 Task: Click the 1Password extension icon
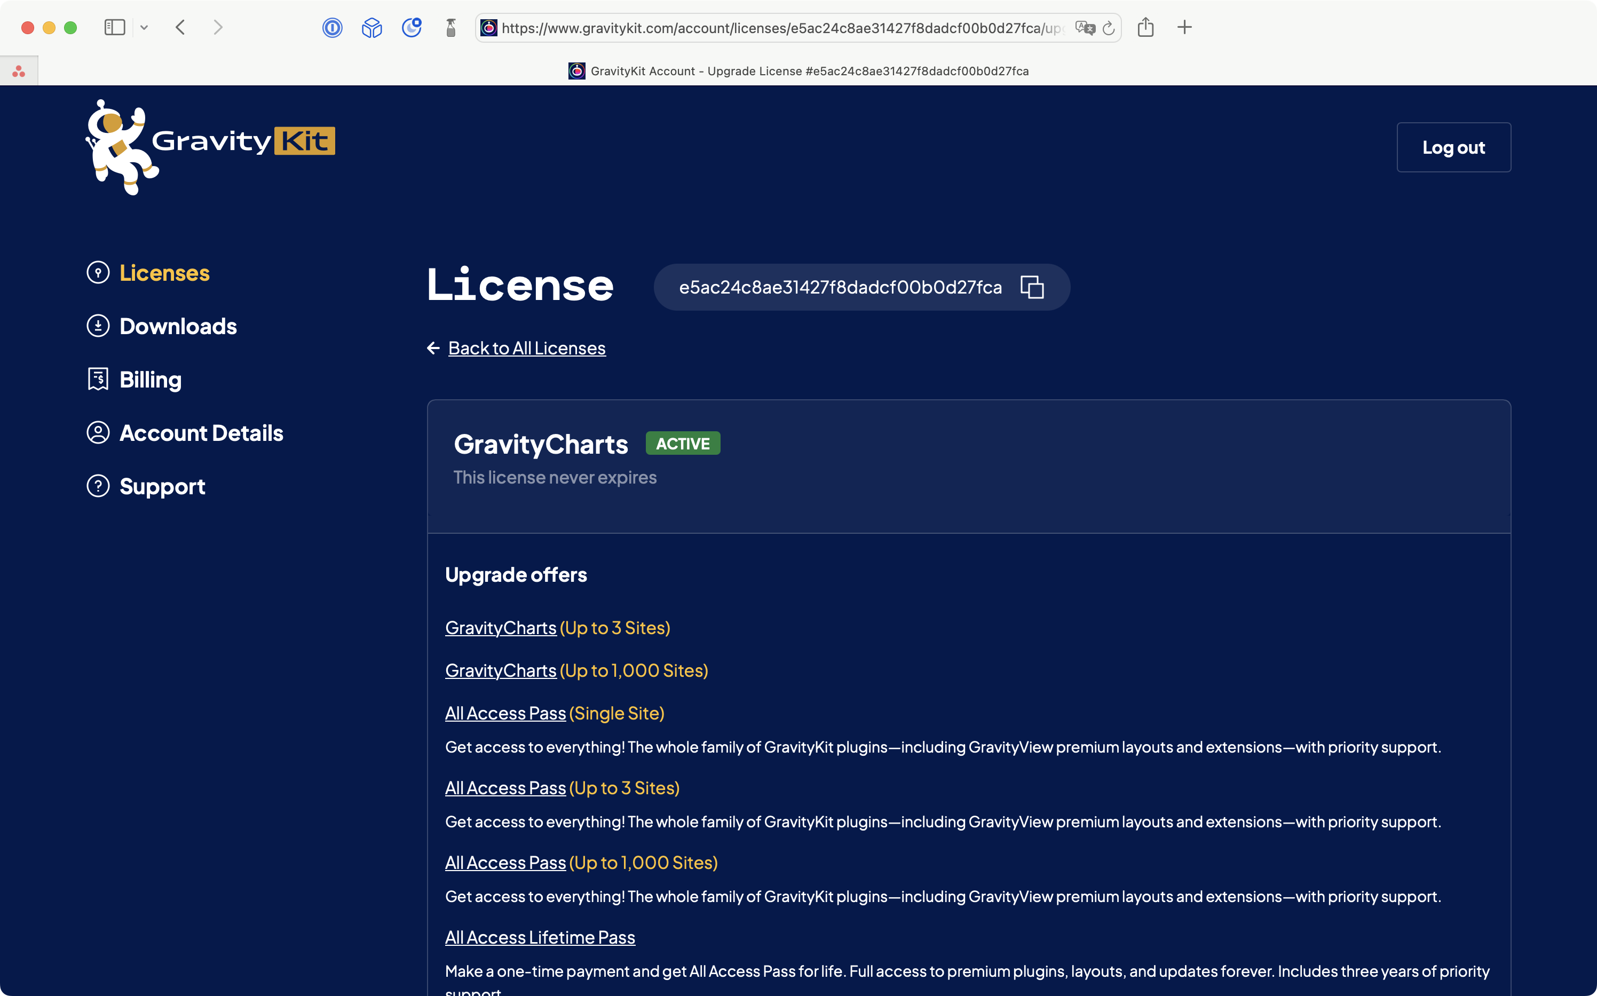[332, 28]
